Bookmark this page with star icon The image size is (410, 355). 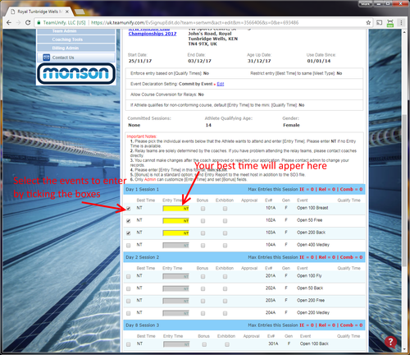point(368,23)
